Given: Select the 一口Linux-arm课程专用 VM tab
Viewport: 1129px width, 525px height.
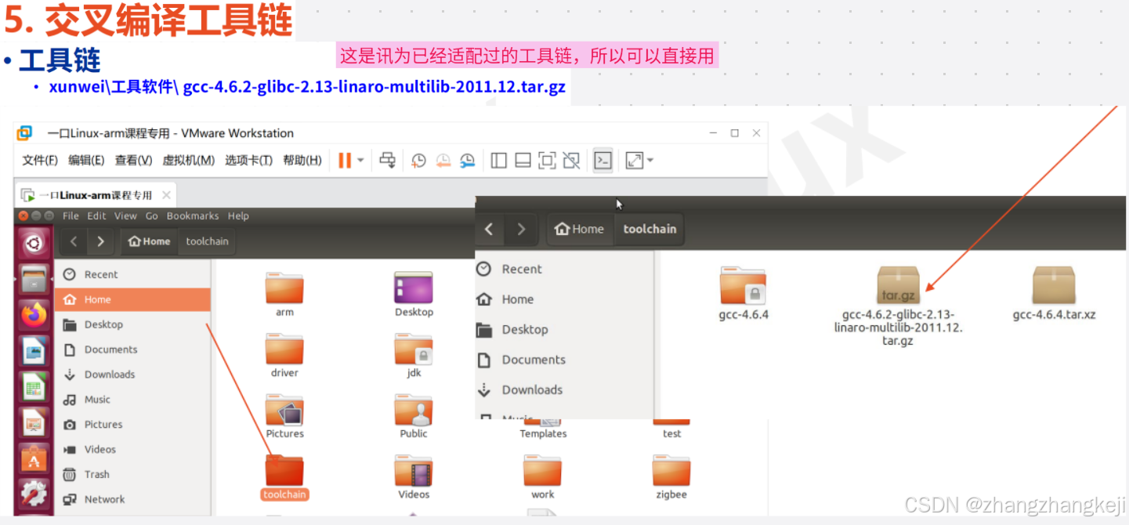Looking at the screenshot, I should 95,195.
